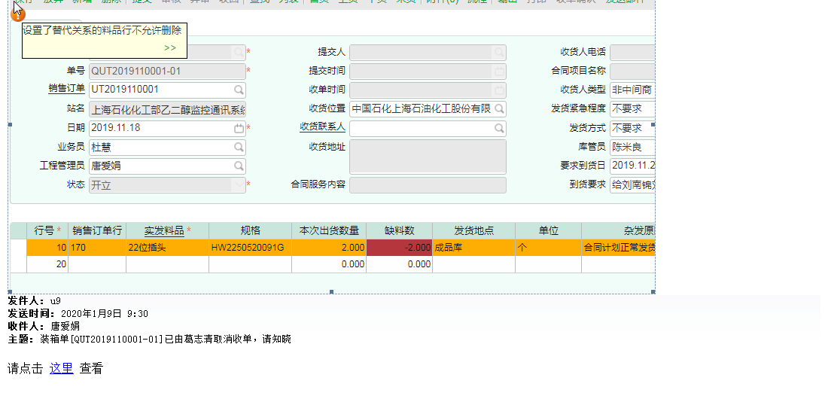
Task: Click the 收货联系人 input field
Action: (x=420, y=128)
